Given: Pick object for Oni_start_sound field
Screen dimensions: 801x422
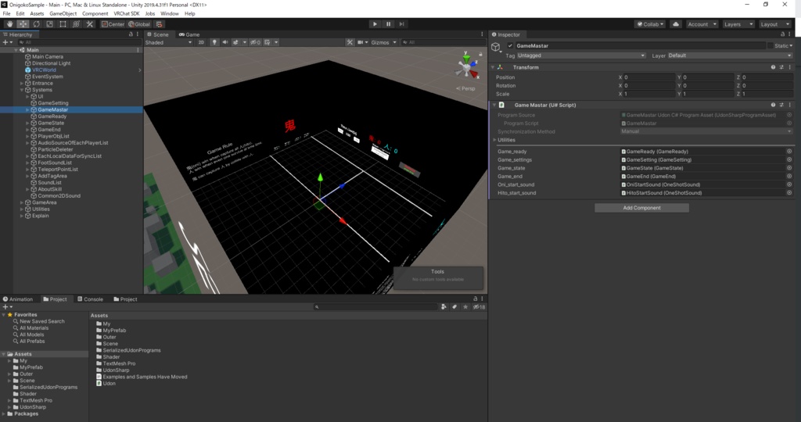Looking at the screenshot, I should [x=789, y=184].
